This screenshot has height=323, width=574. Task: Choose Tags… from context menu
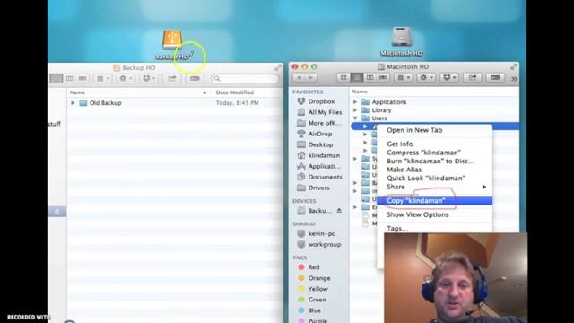pyautogui.click(x=434, y=229)
